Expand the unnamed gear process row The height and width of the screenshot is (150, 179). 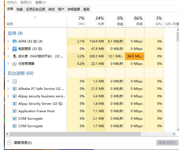coord(8,81)
